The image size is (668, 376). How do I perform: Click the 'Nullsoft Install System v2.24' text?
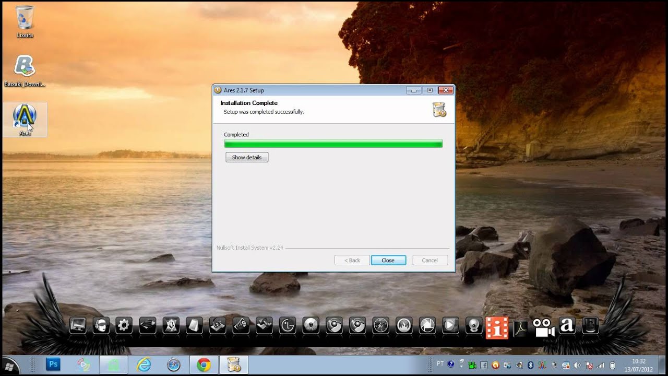coord(249,248)
